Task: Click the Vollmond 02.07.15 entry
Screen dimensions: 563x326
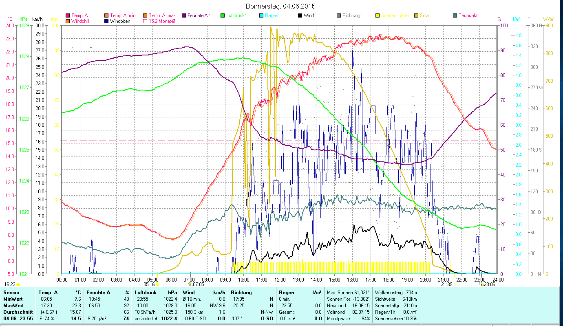Action: point(348,312)
